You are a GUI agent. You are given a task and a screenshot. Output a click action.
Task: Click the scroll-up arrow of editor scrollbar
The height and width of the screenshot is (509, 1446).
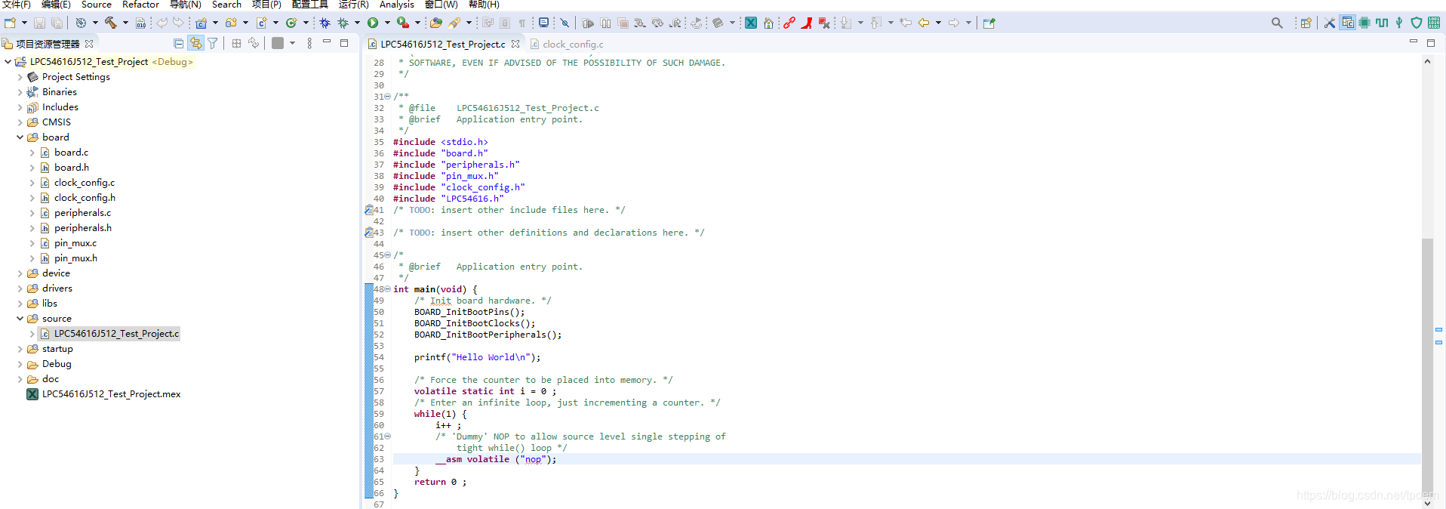tap(1427, 62)
